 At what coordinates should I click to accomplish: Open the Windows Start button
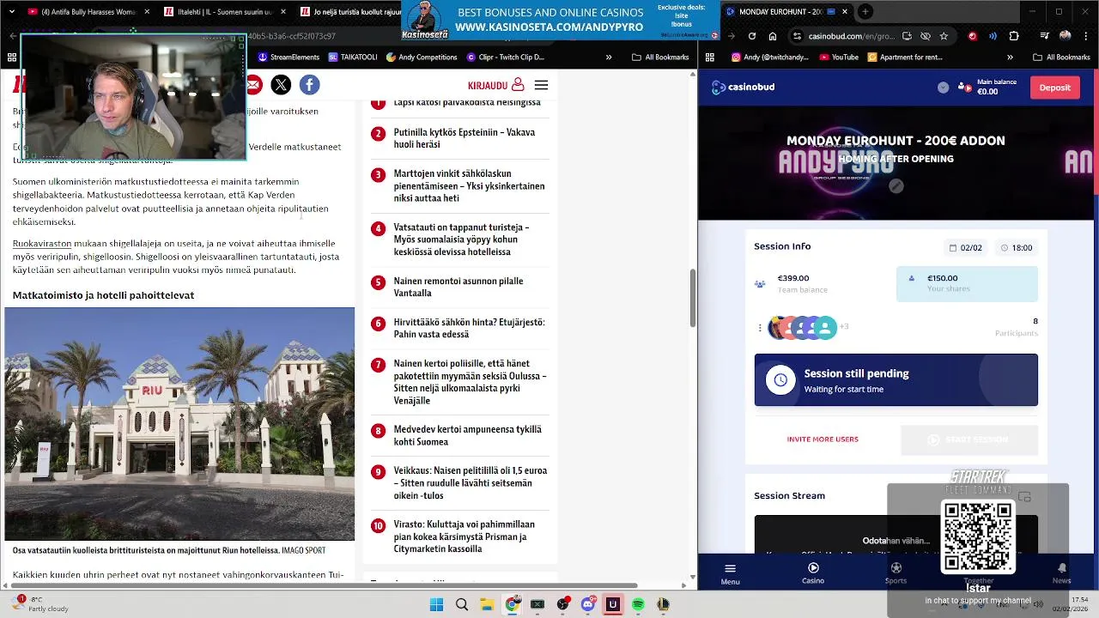(x=436, y=604)
